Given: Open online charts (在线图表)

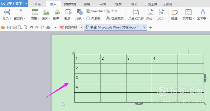Looking at the screenshot, I should click(115, 18).
